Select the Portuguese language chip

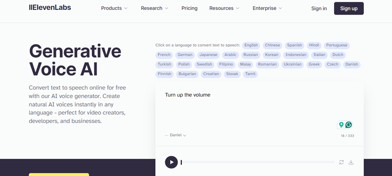(x=337, y=45)
